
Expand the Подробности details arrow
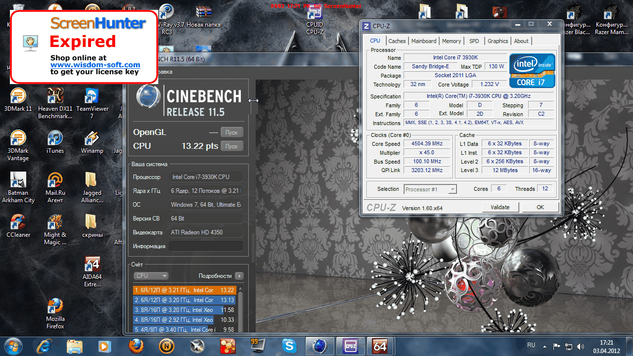pyautogui.click(x=239, y=276)
